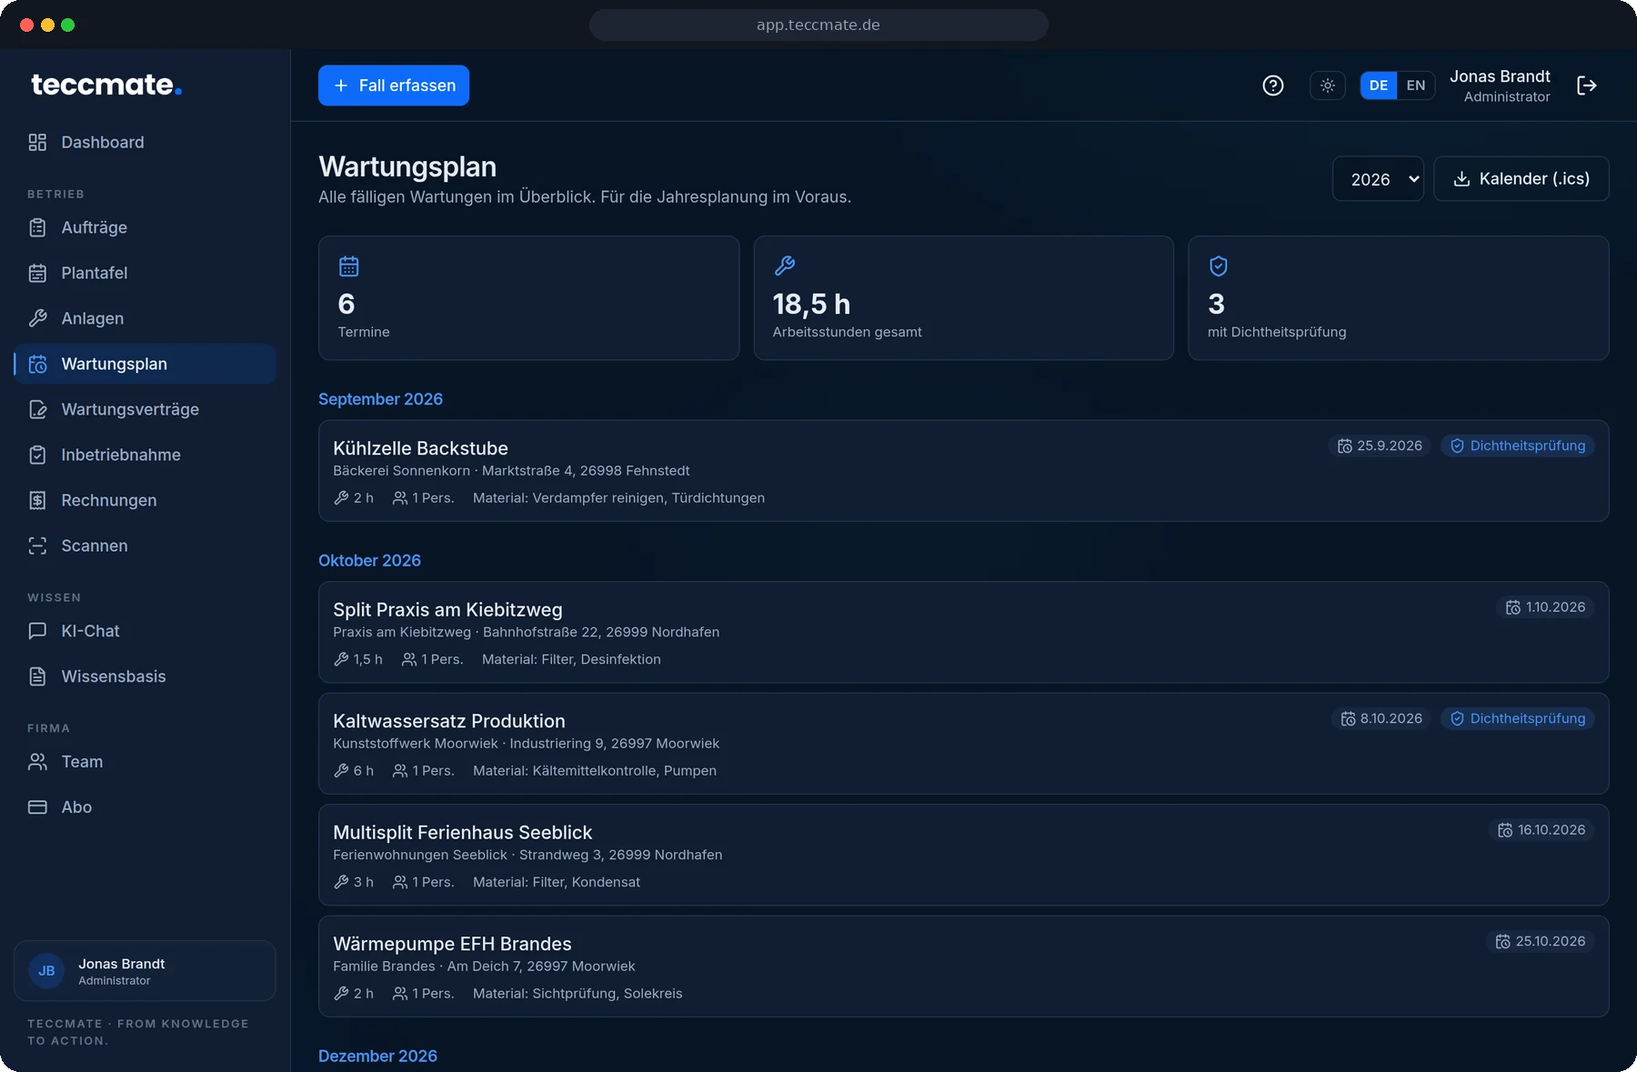Click the wrench icon in the Arbeitsstunden card
The width and height of the screenshot is (1637, 1072).
point(785,265)
